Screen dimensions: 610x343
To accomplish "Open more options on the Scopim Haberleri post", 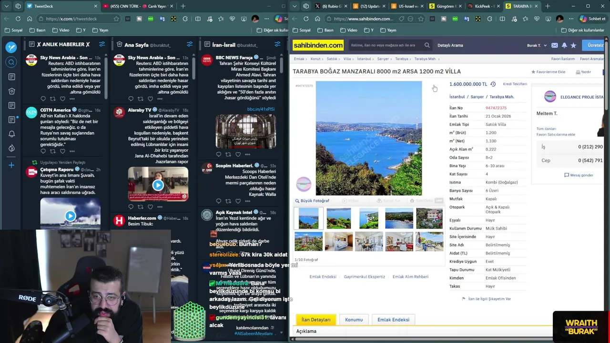I will pyautogui.click(x=247, y=201).
